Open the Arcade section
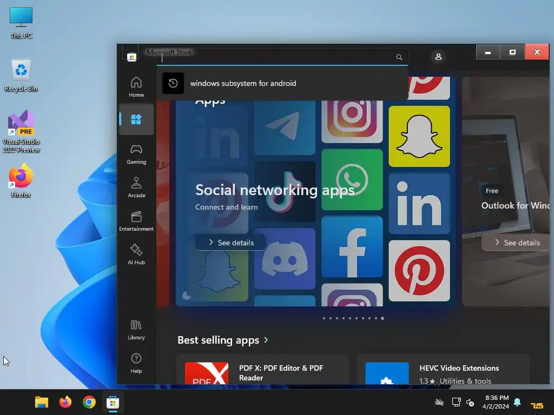The image size is (554, 415). click(136, 188)
